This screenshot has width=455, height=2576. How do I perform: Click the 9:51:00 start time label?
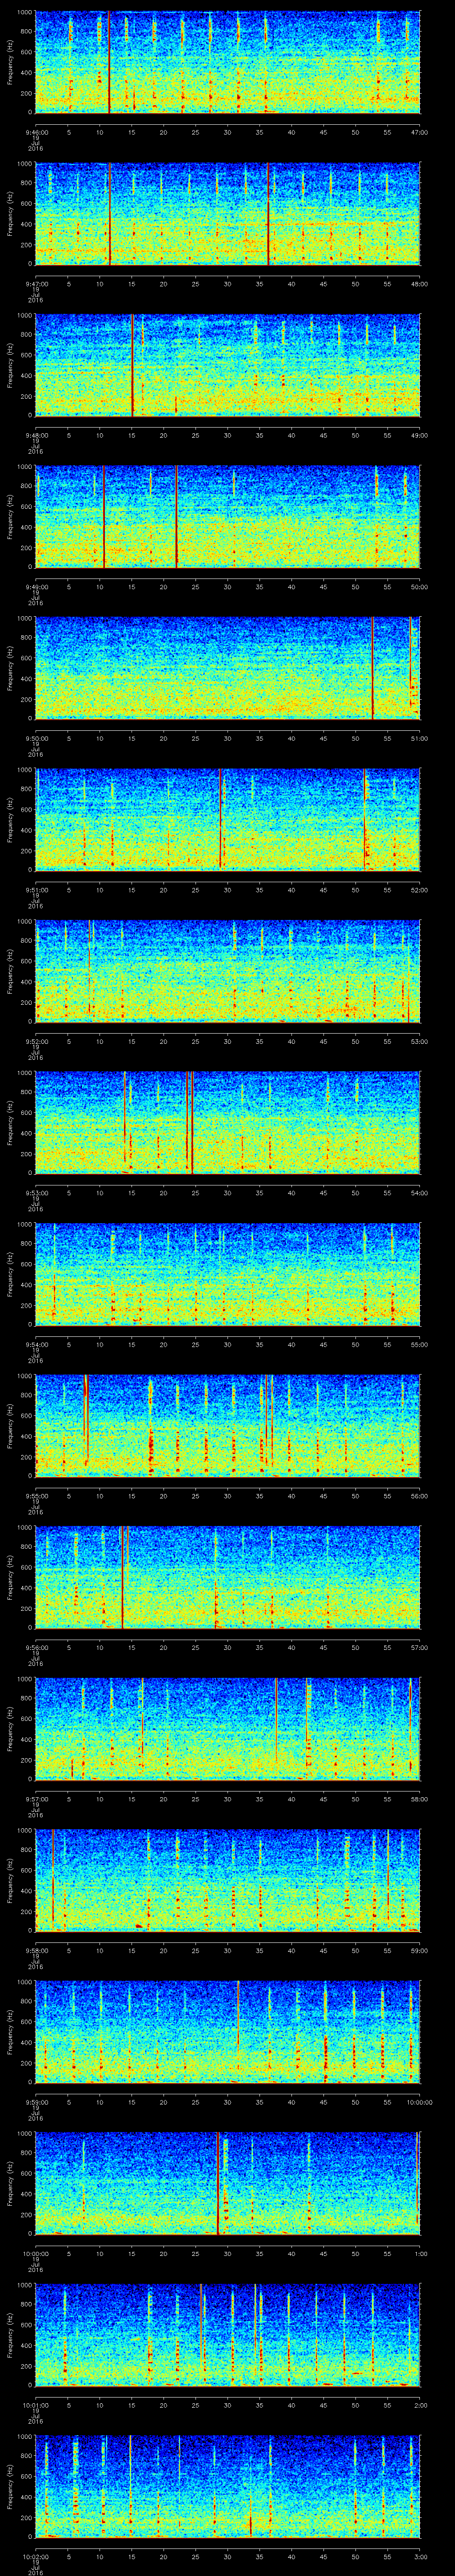click(36, 890)
